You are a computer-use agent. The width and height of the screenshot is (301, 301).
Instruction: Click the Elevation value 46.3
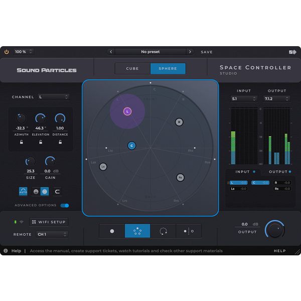click(x=40, y=128)
